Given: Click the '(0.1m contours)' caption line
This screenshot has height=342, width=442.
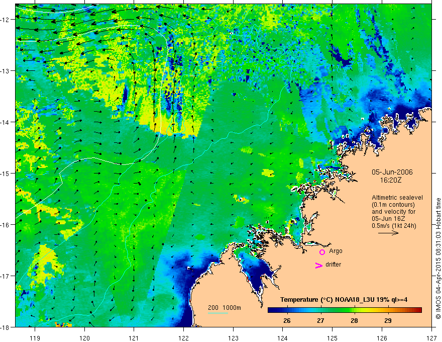Looking at the screenshot, I should (x=393, y=205).
